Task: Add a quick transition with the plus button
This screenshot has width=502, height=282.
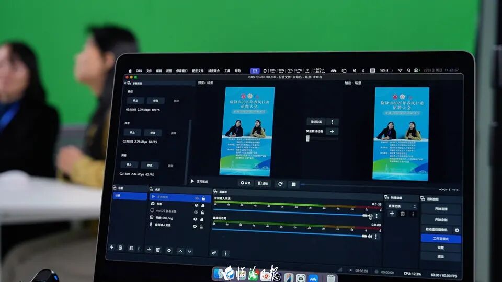Action: pyautogui.click(x=332, y=131)
